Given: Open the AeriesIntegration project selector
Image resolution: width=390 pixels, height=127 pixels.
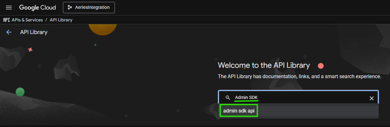Looking at the screenshot, I should (x=89, y=8).
